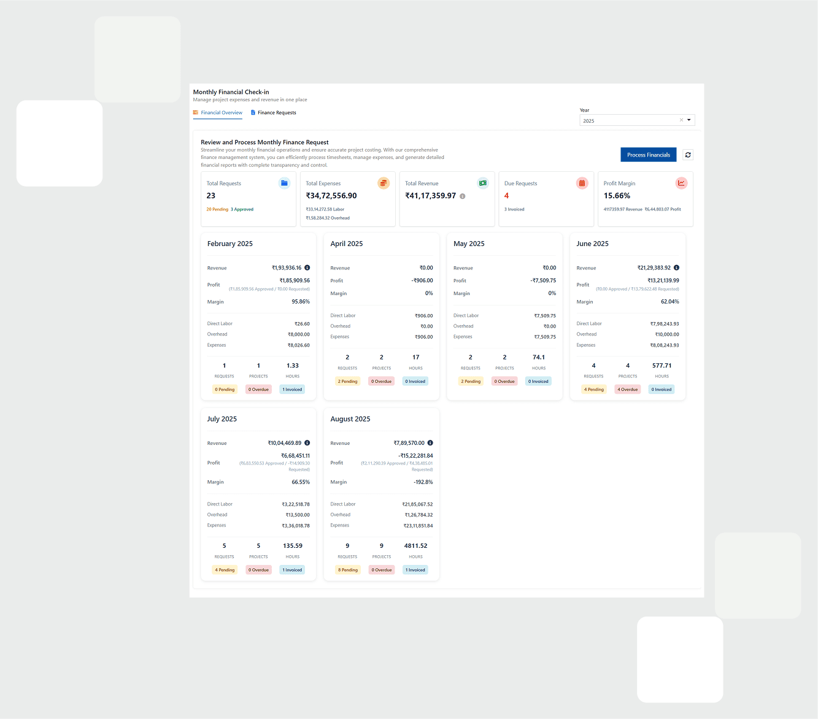Switch to Finance Requests tab
This screenshot has width=818, height=719.
(x=273, y=113)
